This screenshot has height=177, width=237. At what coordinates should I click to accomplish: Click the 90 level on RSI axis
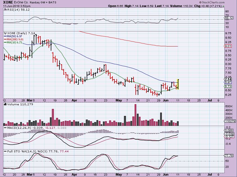coord(227,11)
